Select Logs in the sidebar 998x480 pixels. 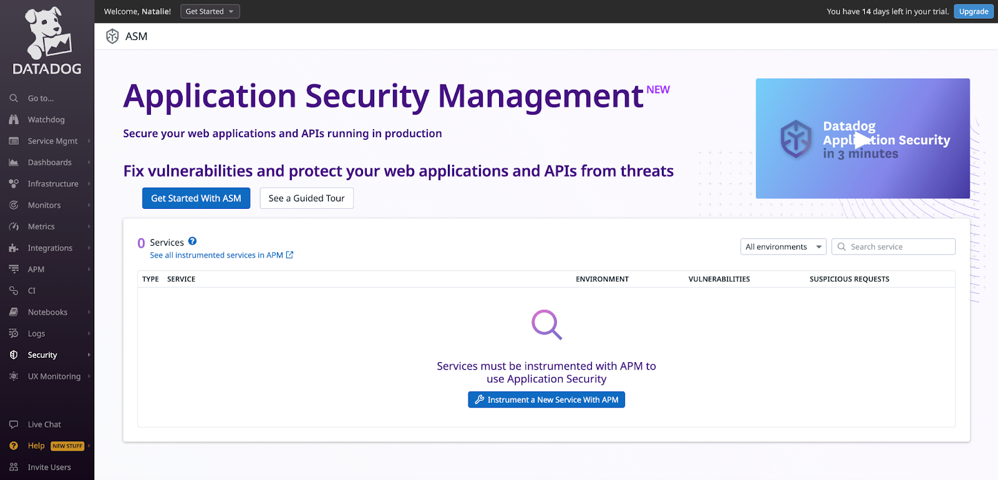(36, 334)
